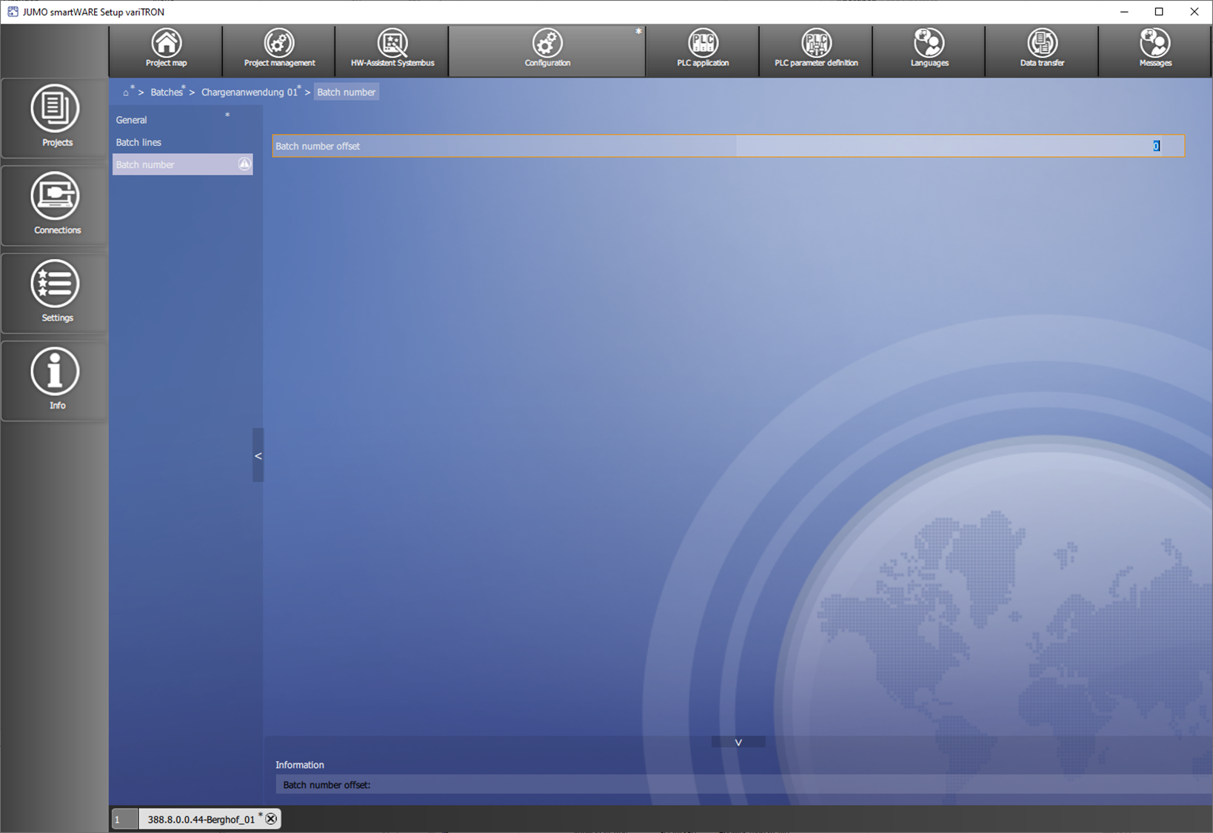Viewport: 1213px width, 833px height.
Task: Launch HW-Assistent Systembus
Action: click(392, 50)
